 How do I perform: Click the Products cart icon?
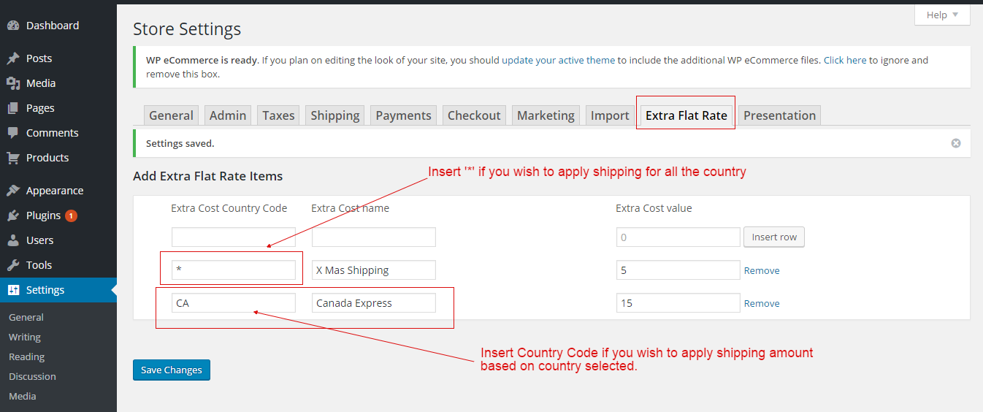tap(13, 158)
